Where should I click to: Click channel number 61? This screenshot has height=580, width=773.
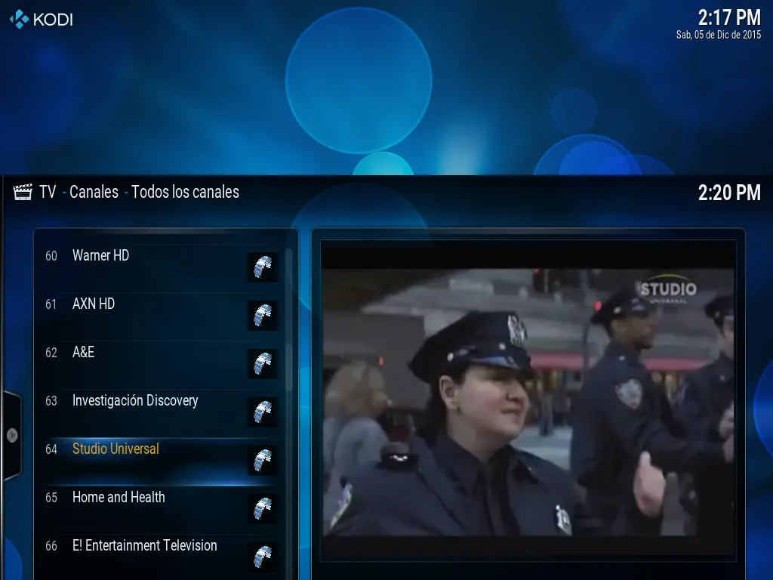(51, 304)
